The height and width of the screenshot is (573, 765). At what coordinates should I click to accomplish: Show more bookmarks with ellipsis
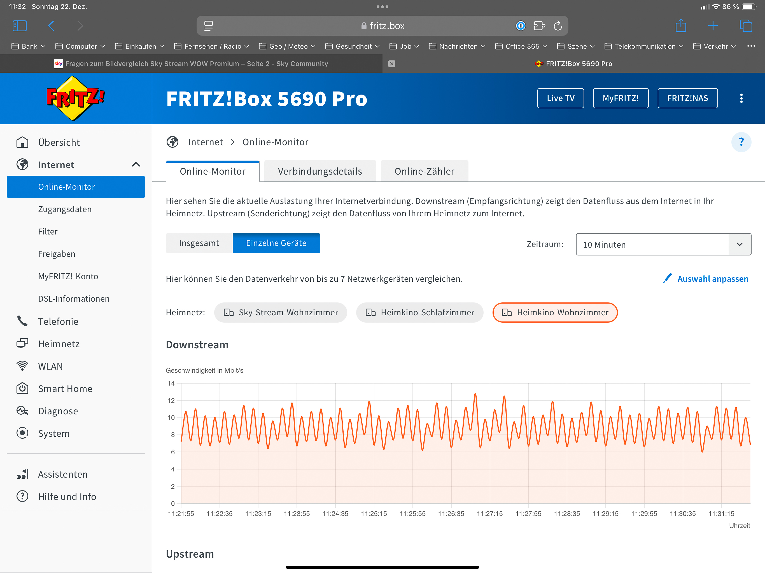click(751, 46)
